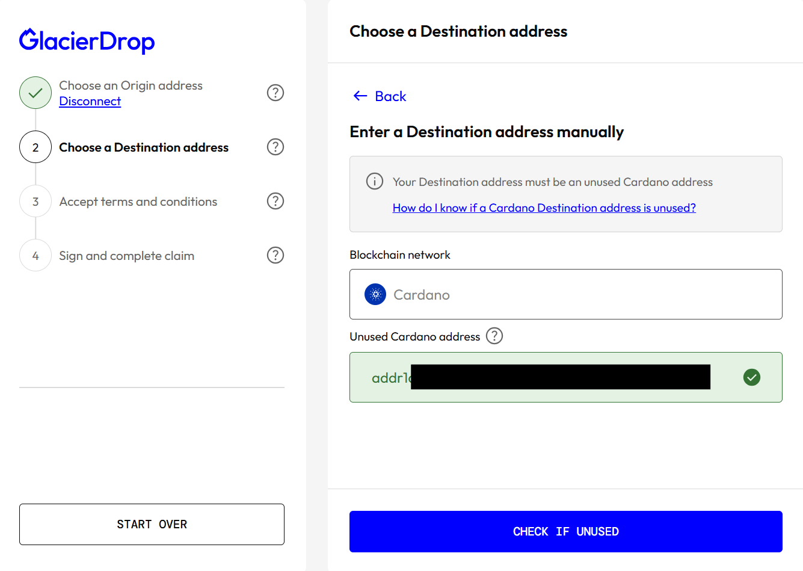Open help for Choose an Origin address

coord(275,93)
